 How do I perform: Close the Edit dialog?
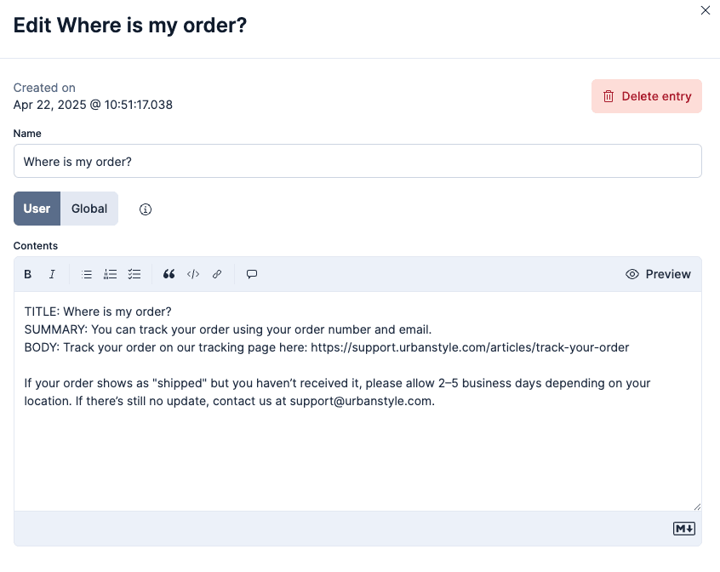click(706, 10)
